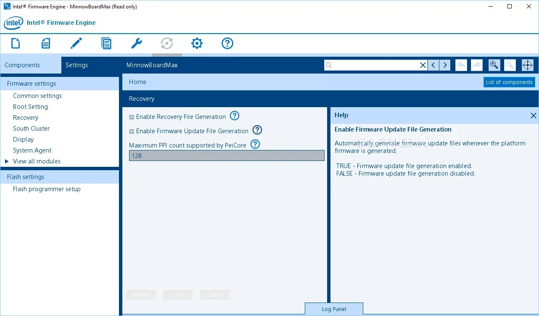Click the Maximum PPI count field showing 128

coord(227,155)
